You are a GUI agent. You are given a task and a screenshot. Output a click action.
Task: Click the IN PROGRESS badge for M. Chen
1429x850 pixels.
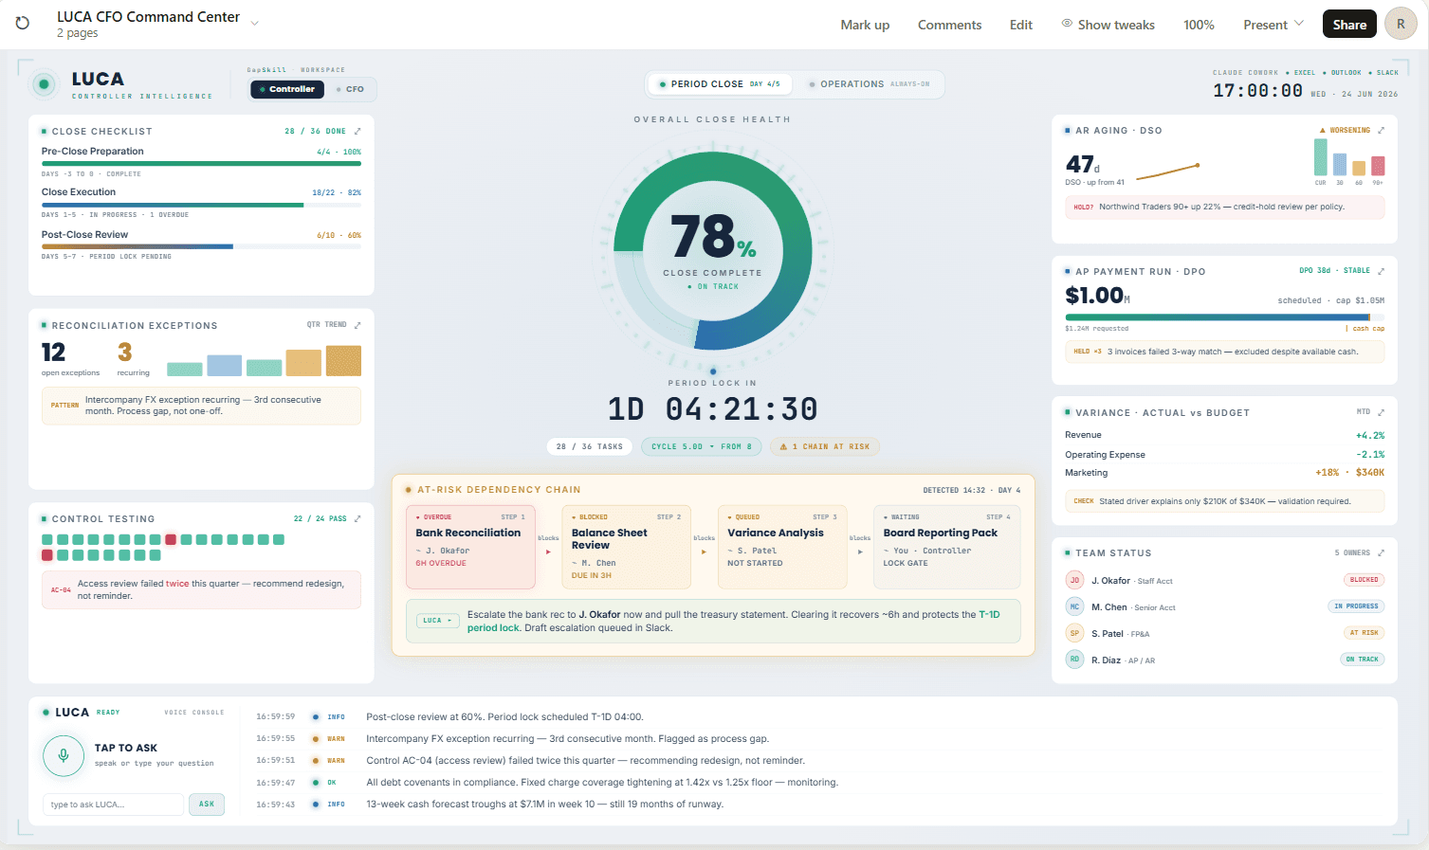[x=1356, y=606]
